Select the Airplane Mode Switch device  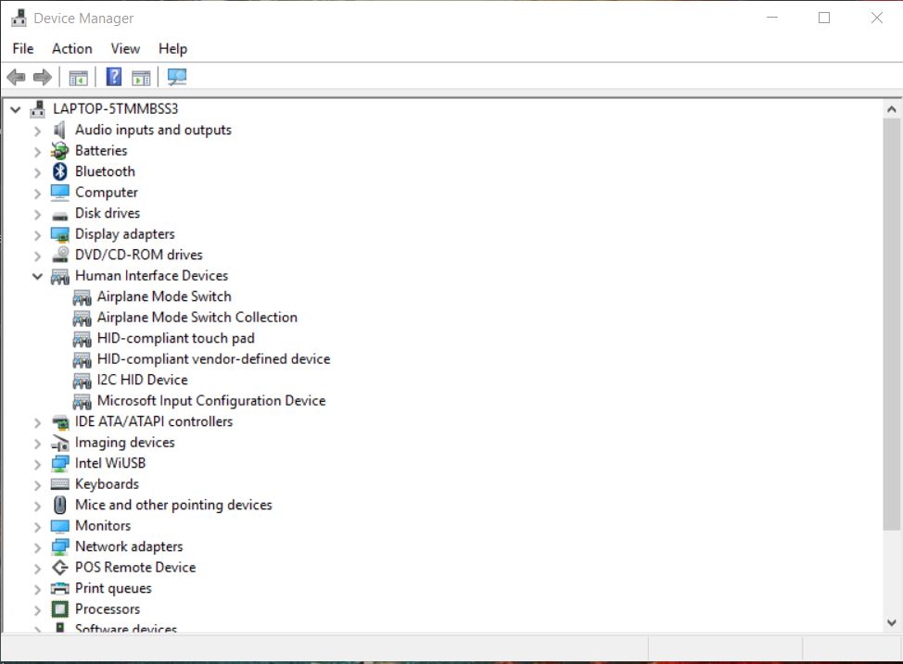pos(164,297)
